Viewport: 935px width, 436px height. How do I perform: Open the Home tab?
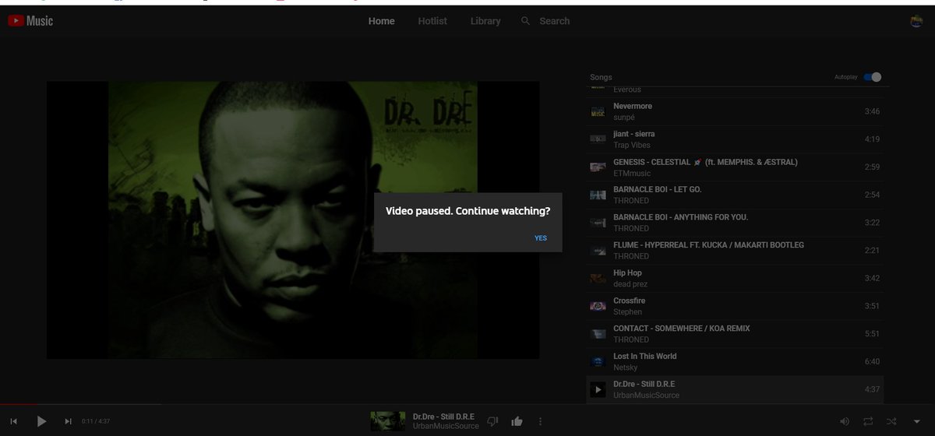(381, 21)
